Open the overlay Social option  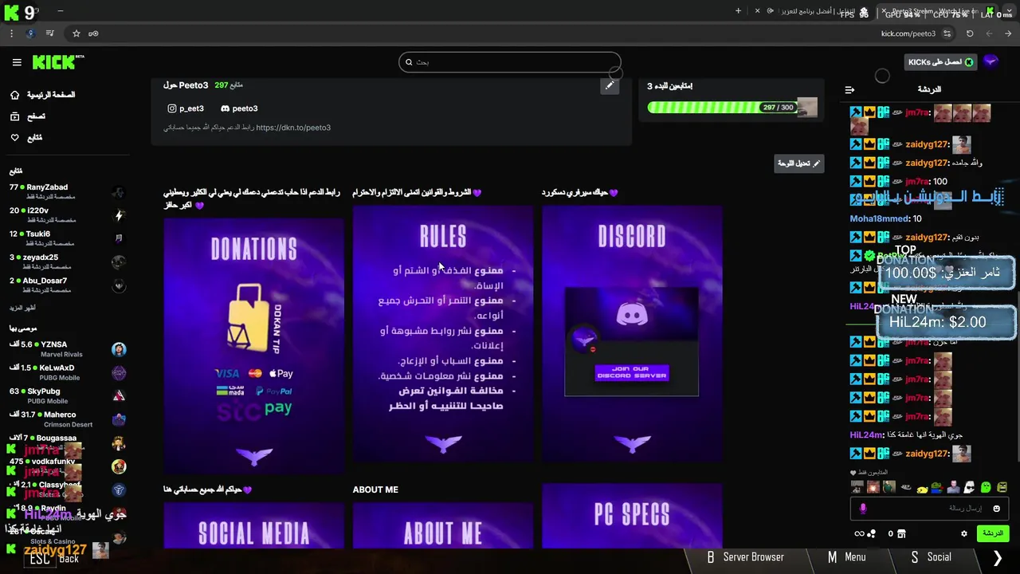pyautogui.click(x=931, y=557)
